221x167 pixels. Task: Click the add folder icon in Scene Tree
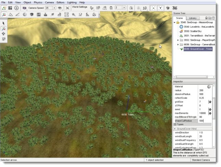tap(209, 18)
